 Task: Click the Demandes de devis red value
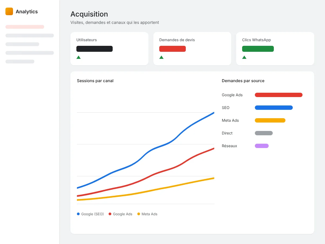(173, 49)
